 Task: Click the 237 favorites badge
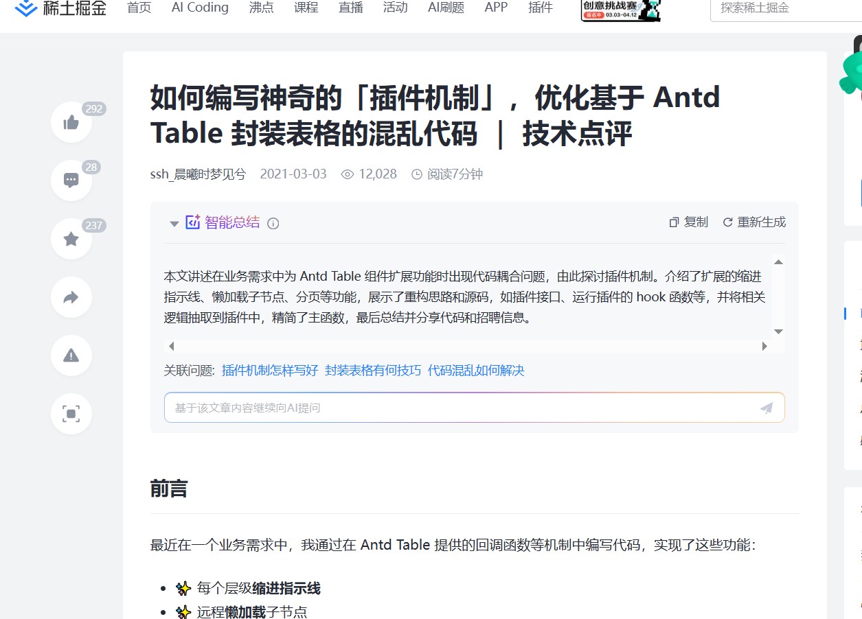(94, 226)
